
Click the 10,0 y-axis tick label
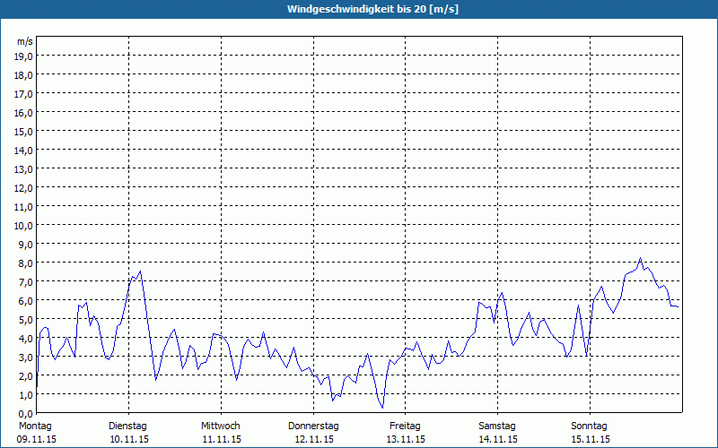[24, 225]
